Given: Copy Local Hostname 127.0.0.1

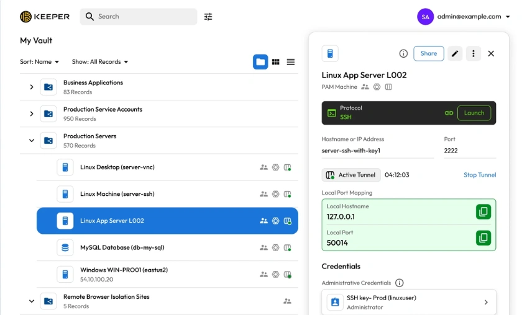Looking at the screenshot, I should [483, 211].
